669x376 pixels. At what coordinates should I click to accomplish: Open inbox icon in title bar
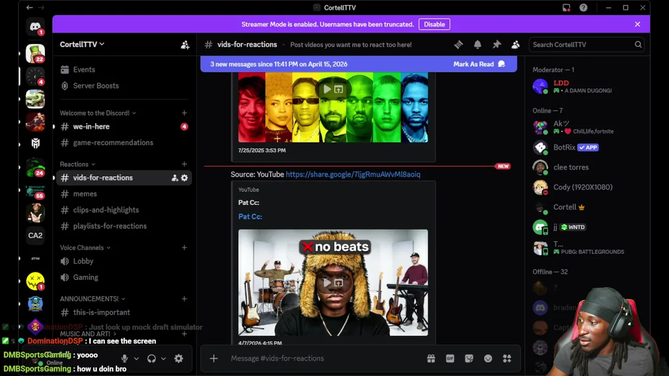pyautogui.click(x=566, y=8)
